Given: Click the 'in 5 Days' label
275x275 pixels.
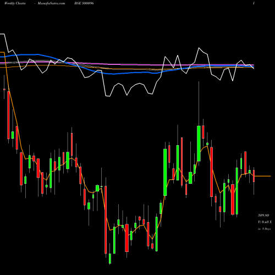Looking at the screenshot, I should pyautogui.click(x=264, y=229).
